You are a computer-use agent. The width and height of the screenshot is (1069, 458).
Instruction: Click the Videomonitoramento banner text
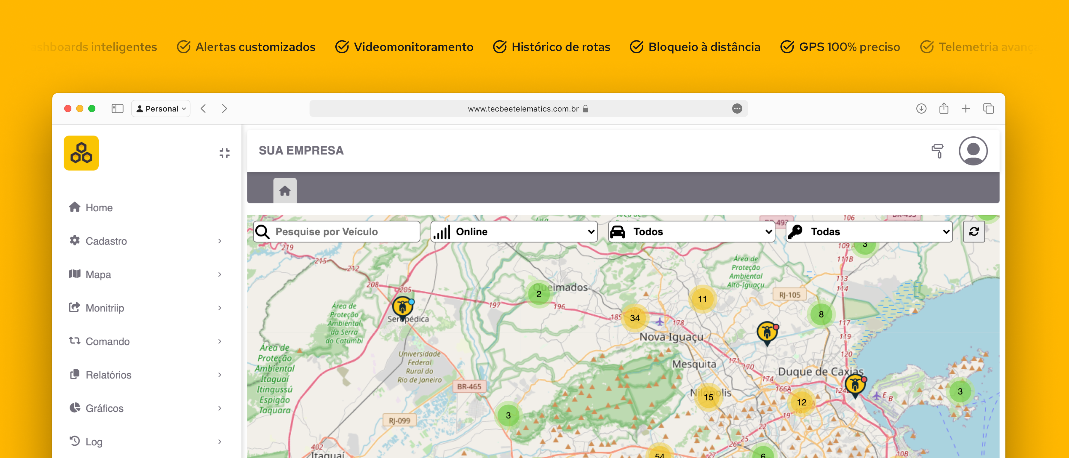click(x=414, y=47)
